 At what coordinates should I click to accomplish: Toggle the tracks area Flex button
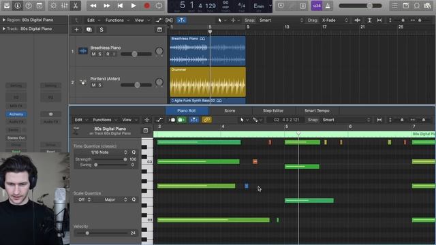169,20
